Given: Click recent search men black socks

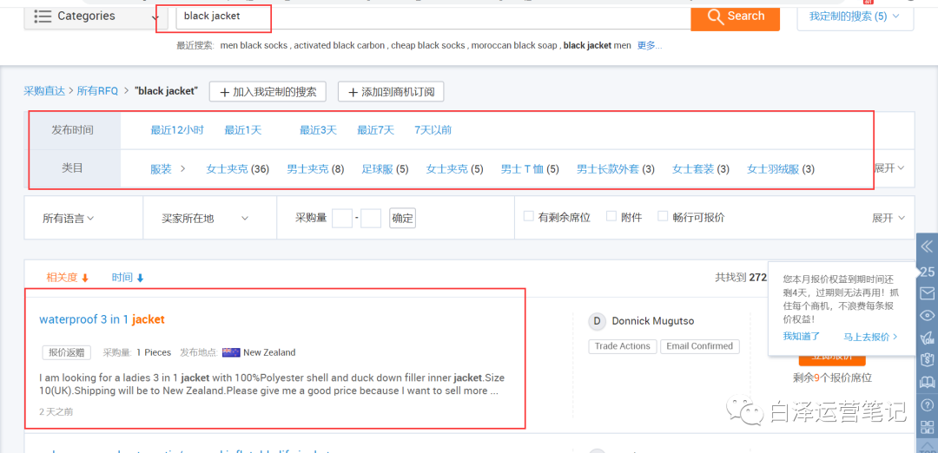Looking at the screenshot, I should [254, 45].
